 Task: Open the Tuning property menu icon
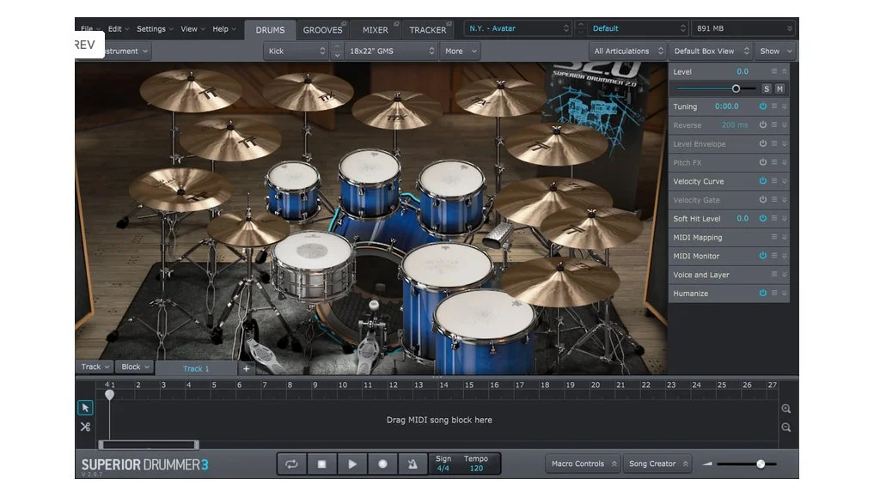click(x=774, y=106)
